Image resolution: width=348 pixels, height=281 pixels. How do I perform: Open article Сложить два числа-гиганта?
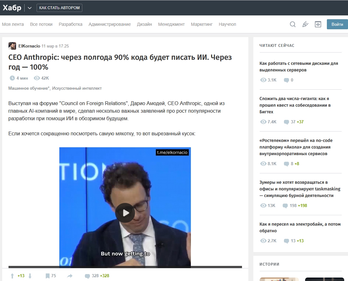pyautogui.click(x=295, y=105)
